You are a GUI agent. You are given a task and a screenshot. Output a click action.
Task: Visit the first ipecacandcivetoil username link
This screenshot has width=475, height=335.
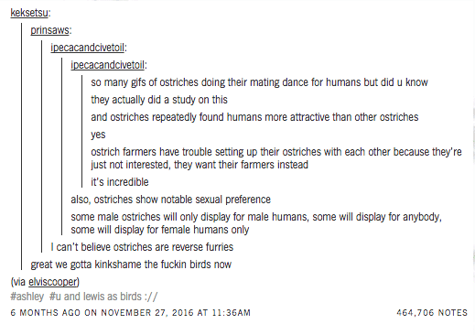tap(88, 48)
